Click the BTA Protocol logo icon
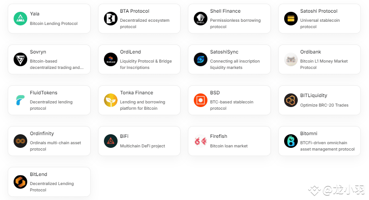369x200 pixels. point(111,19)
